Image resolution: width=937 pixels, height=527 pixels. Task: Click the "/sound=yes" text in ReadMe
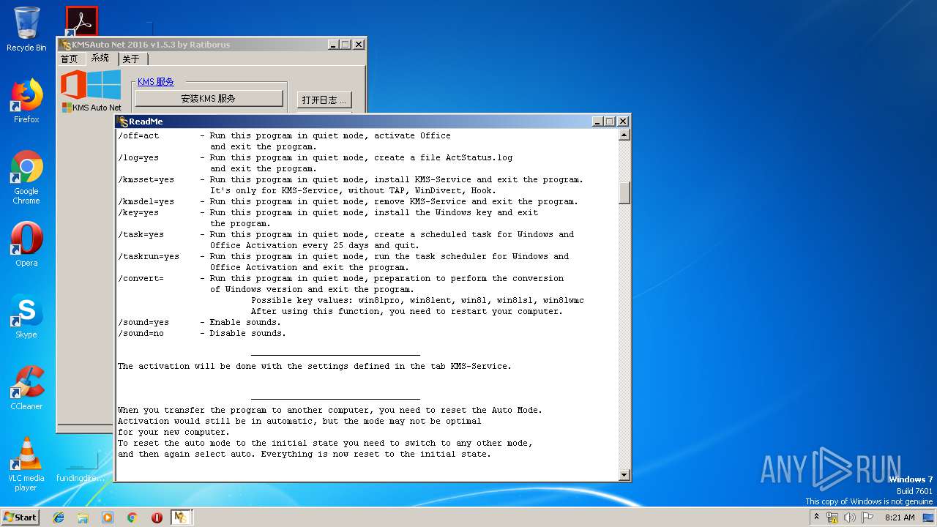tap(143, 322)
